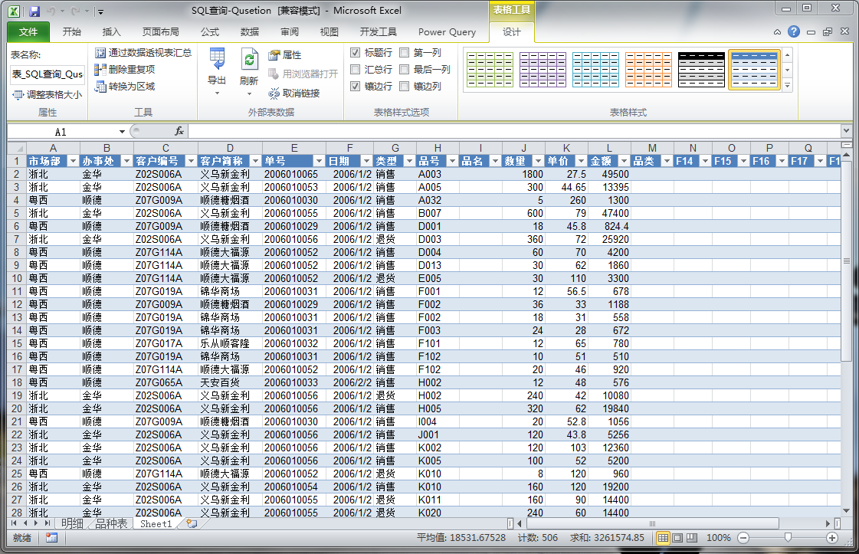This screenshot has height=554, width=859.
Task: Click the macro record icon in status bar
Action: click(51, 538)
